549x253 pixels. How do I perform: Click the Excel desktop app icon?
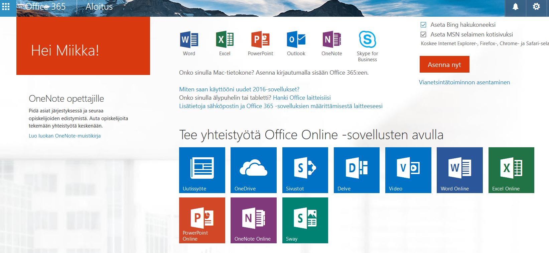click(x=225, y=40)
